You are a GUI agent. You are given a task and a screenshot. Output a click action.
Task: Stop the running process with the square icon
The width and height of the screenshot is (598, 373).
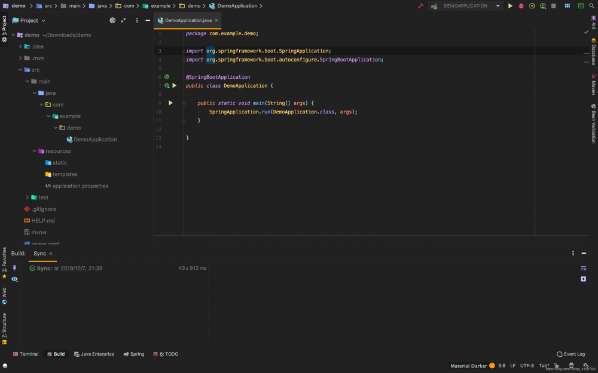pos(553,6)
